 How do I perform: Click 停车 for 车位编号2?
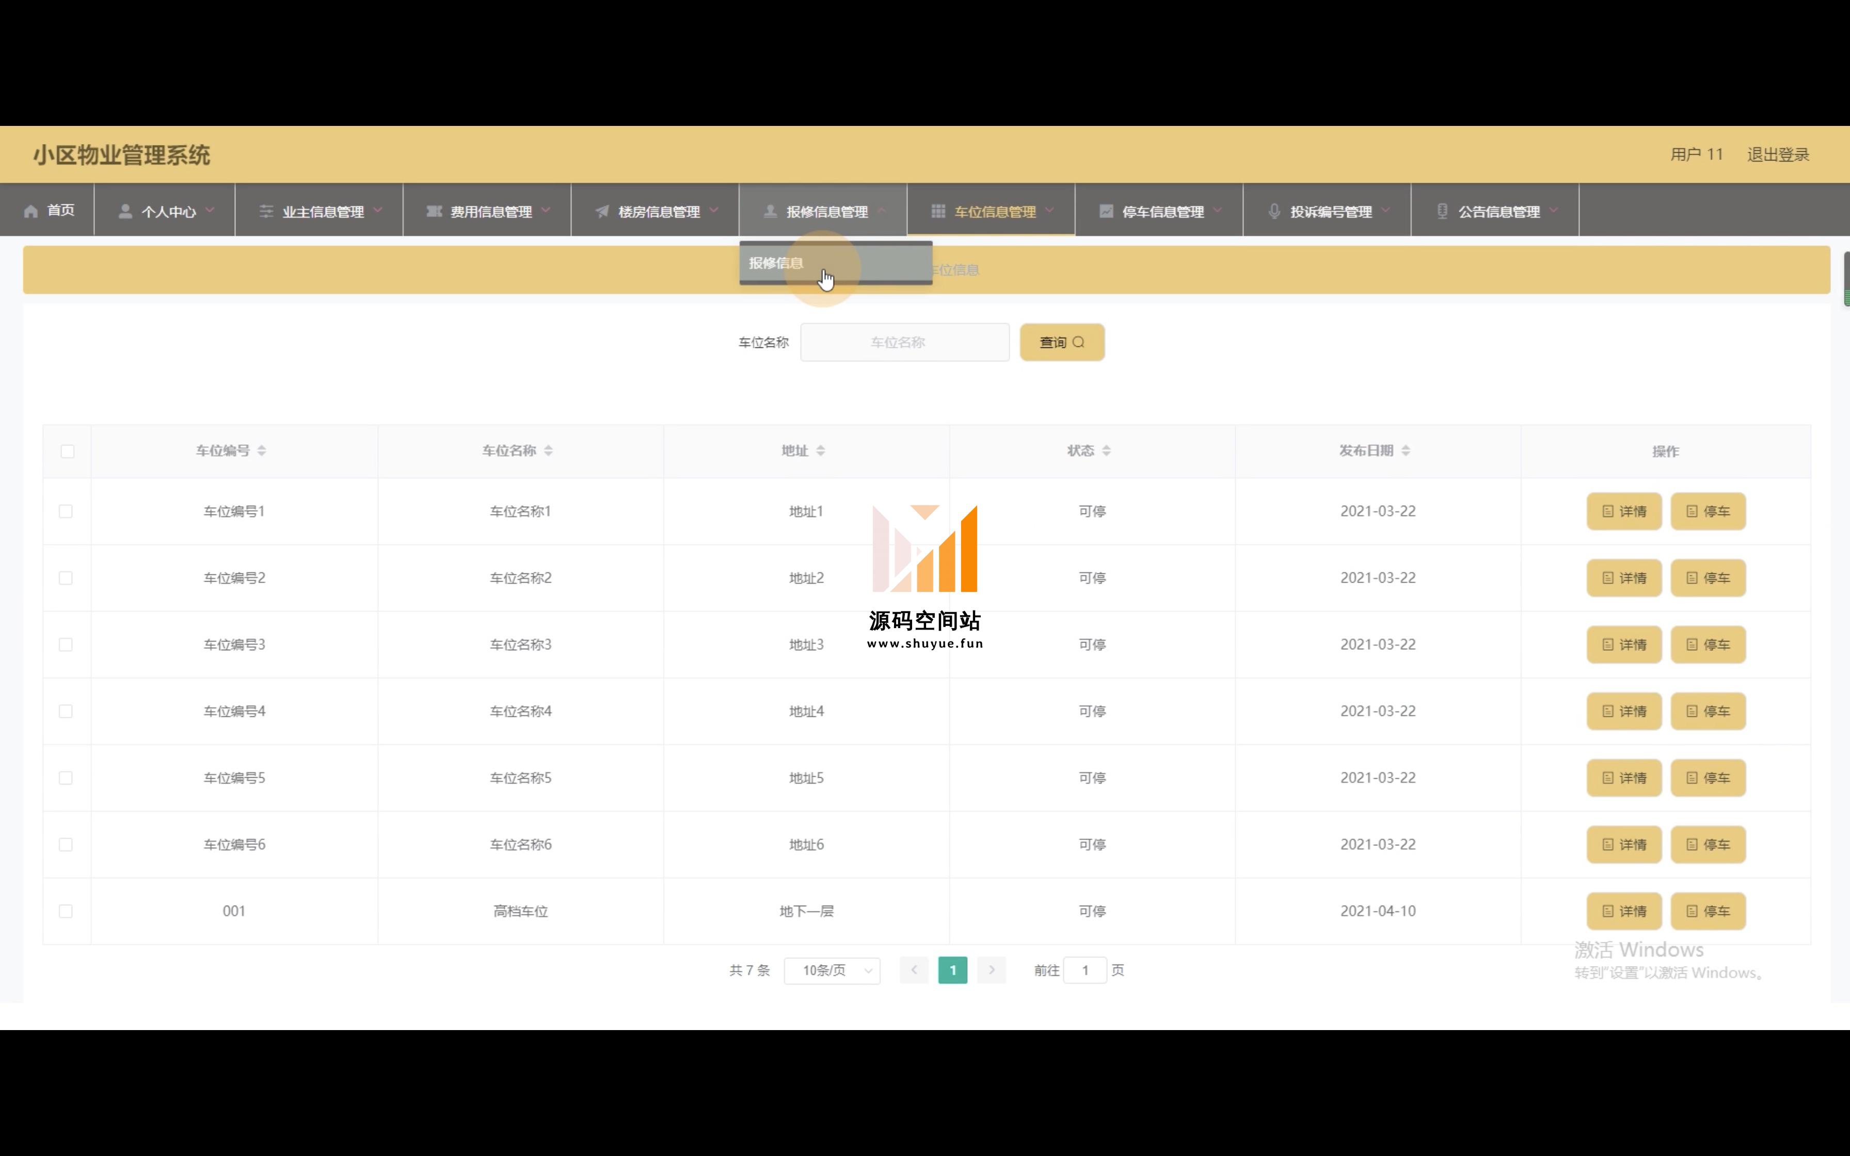[x=1708, y=578]
